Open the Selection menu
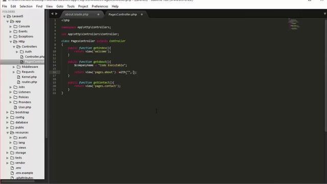Screen dimensions: 327x184 [x=26, y=6]
